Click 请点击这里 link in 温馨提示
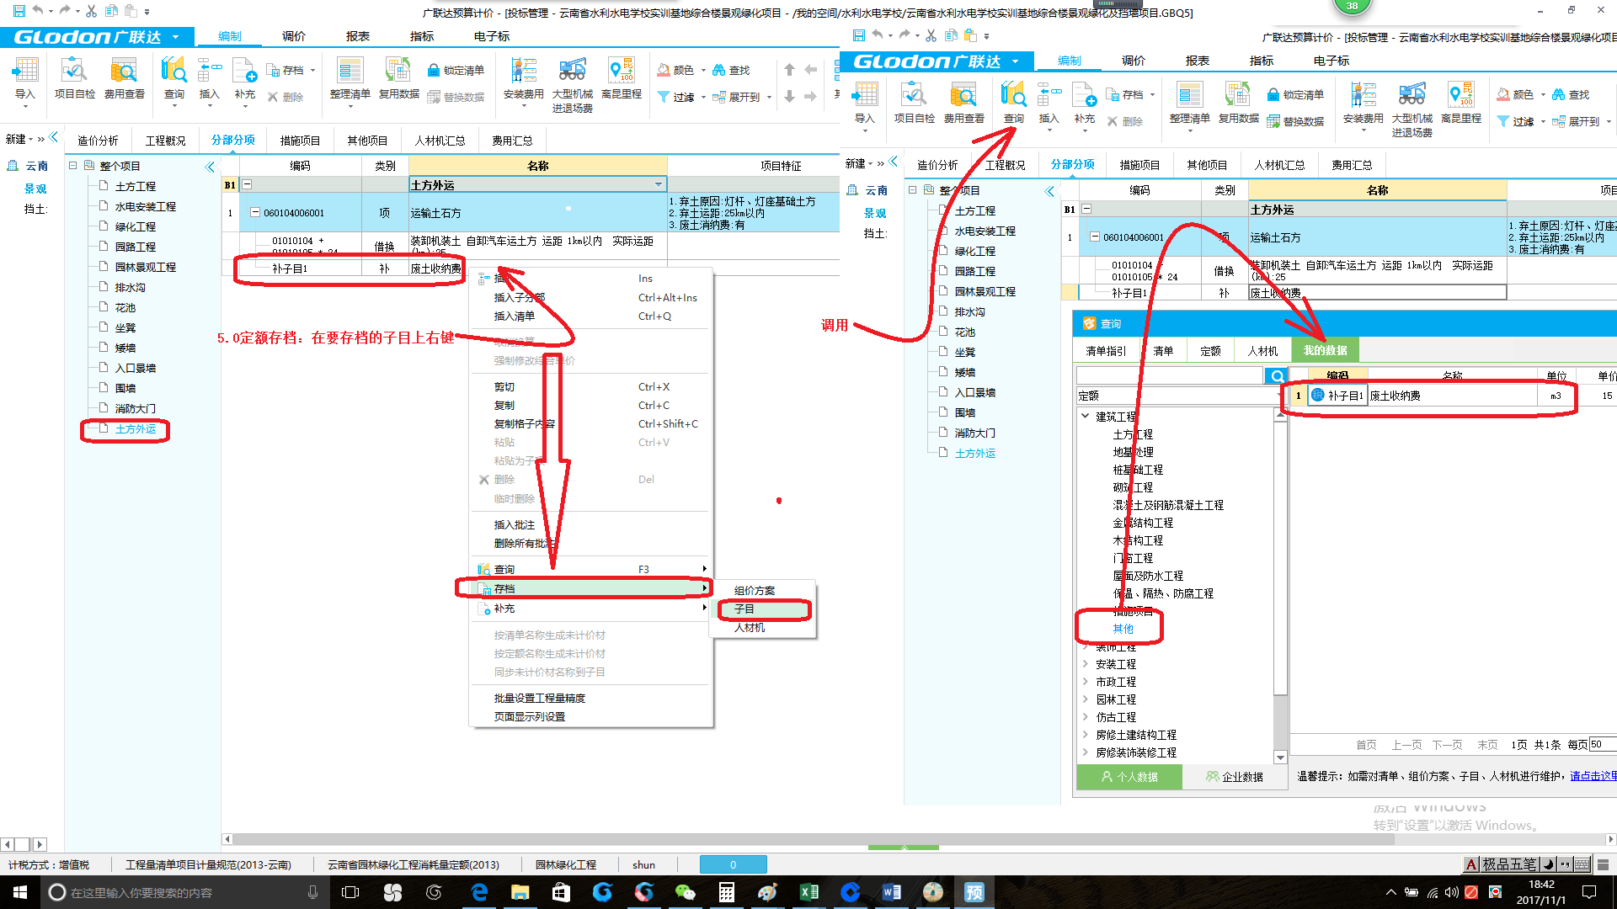The image size is (1617, 909). pos(1593,776)
